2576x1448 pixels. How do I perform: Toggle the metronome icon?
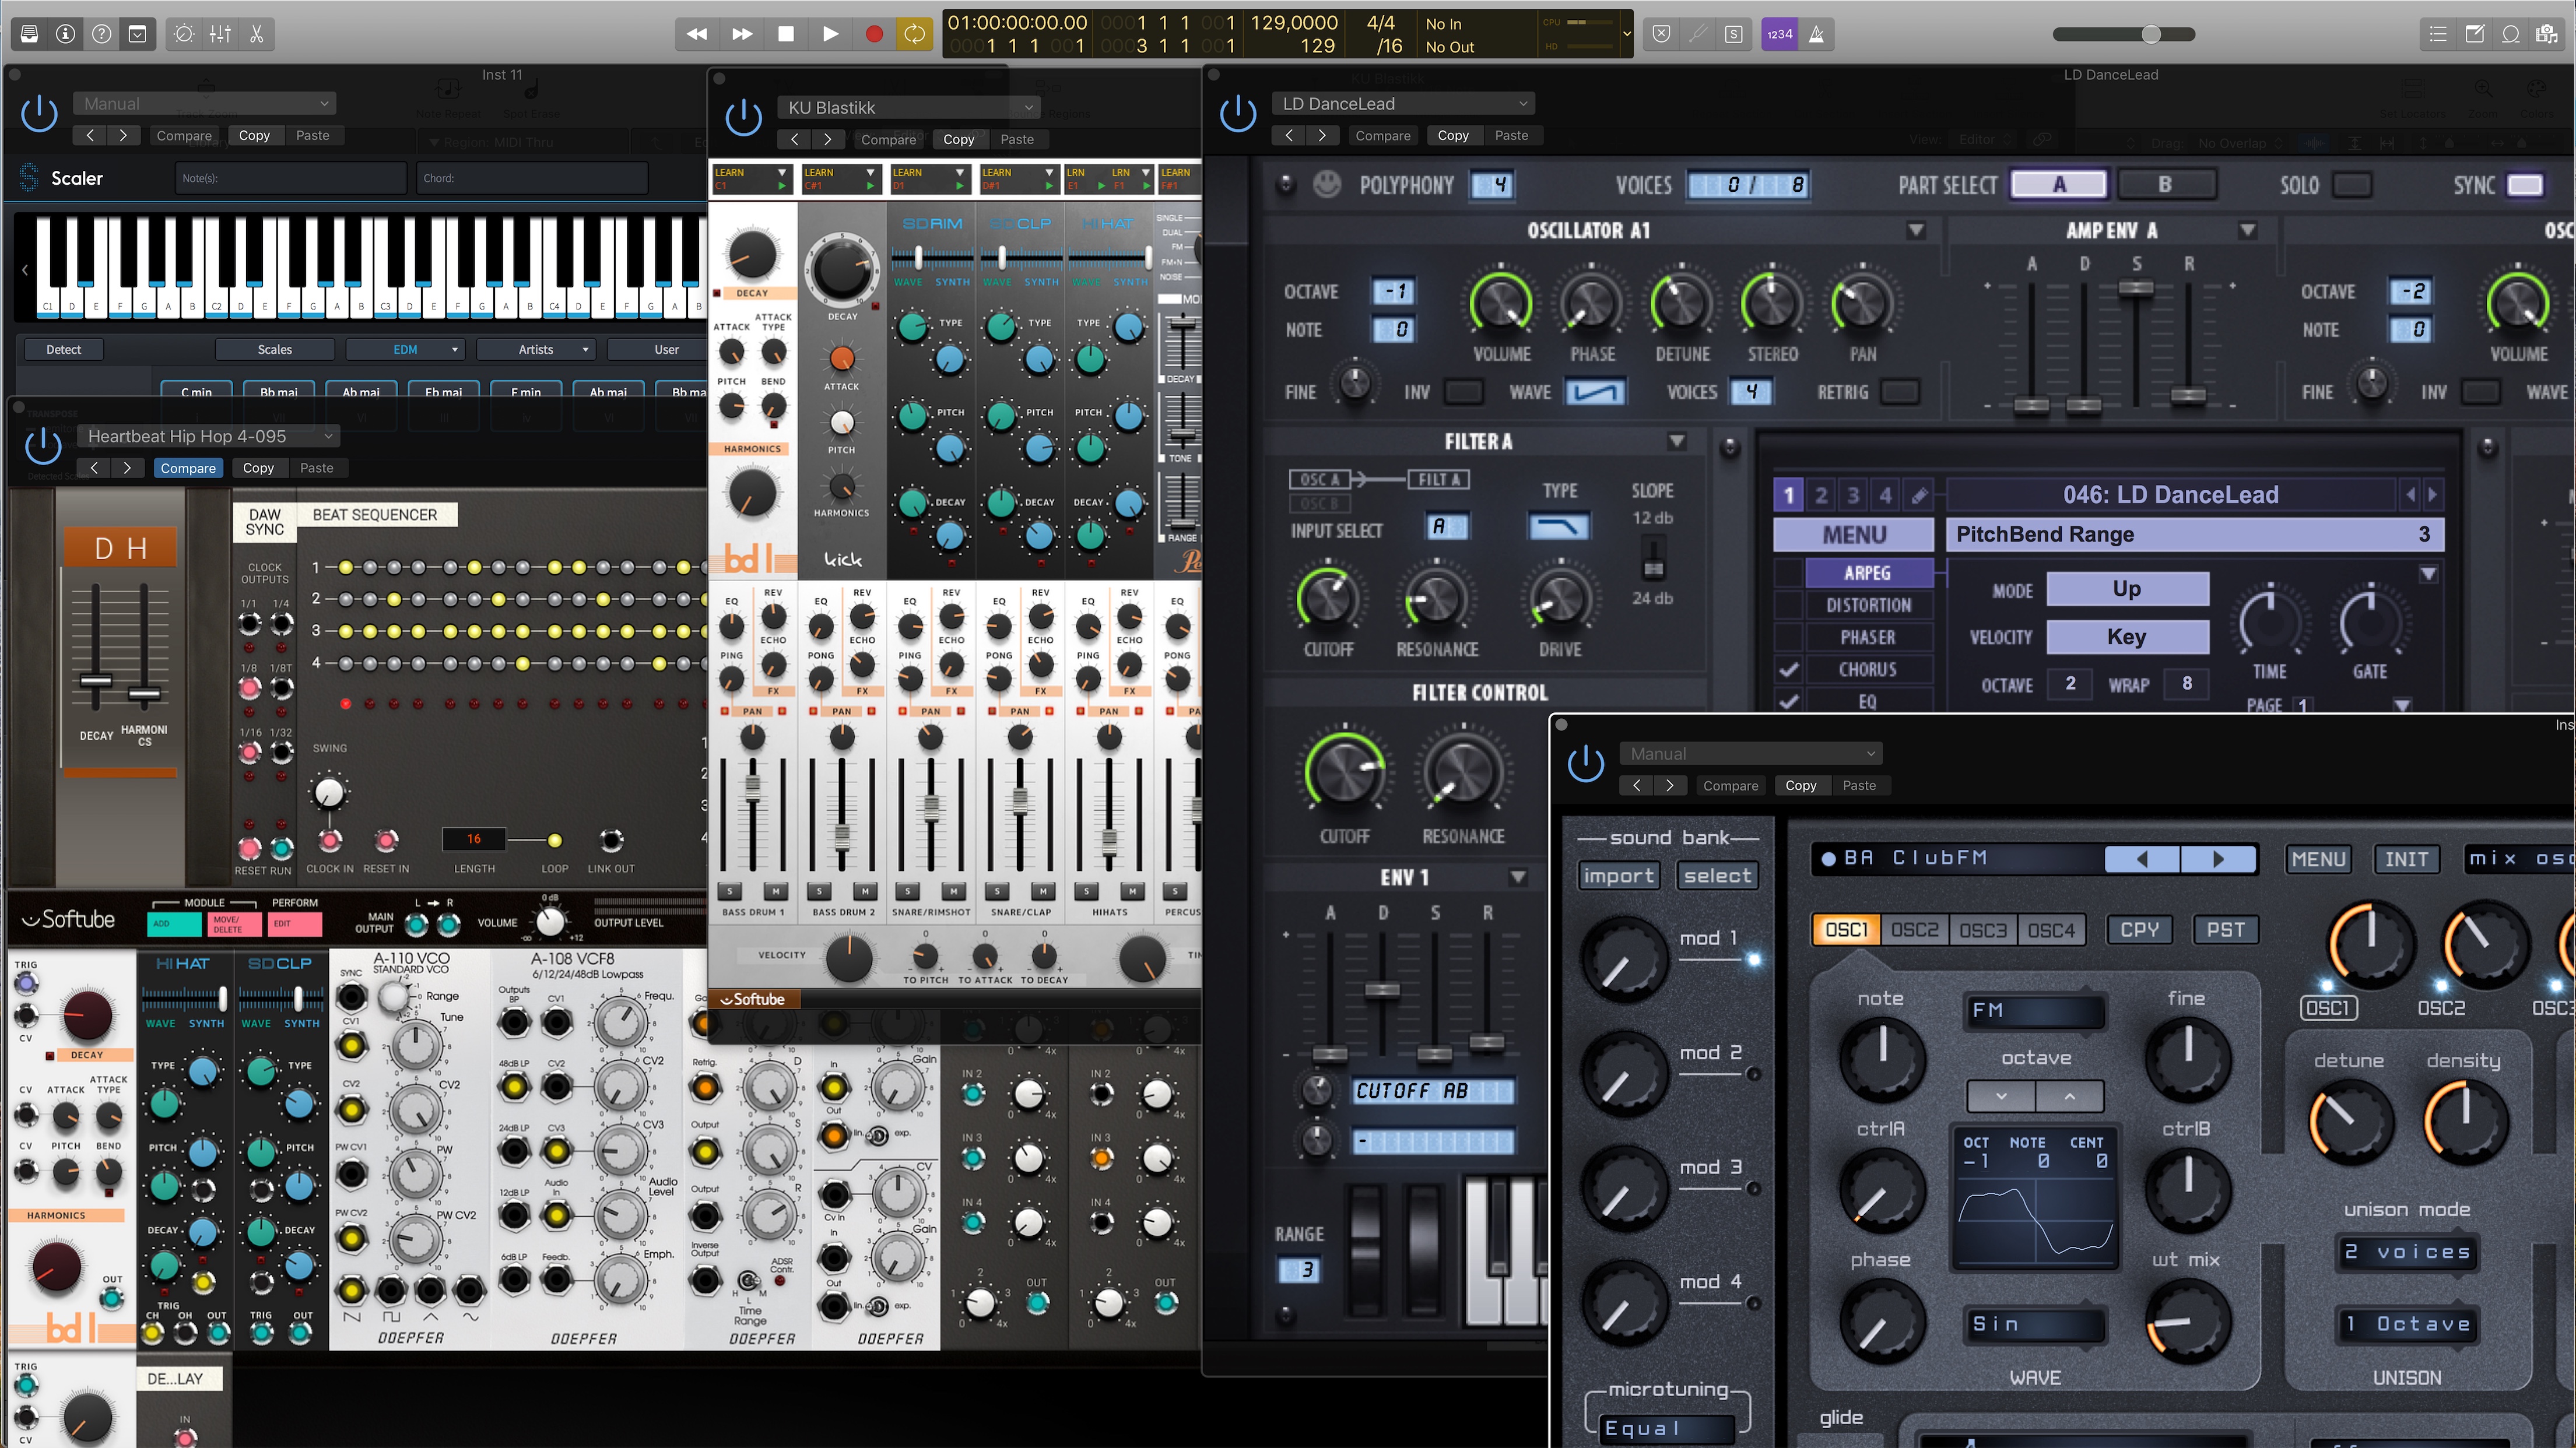pos(1816,34)
